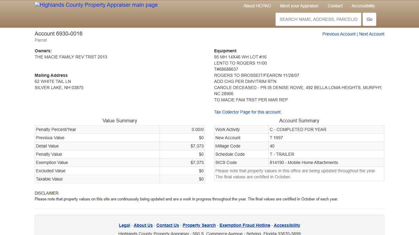Open the Legal page in the footer
Image resolution: width=419 pixels, height=235 pixels.
(124, 225)
